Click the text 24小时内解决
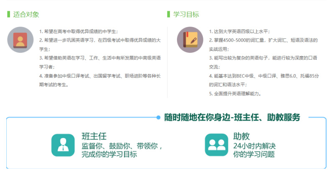 [254, 146]
